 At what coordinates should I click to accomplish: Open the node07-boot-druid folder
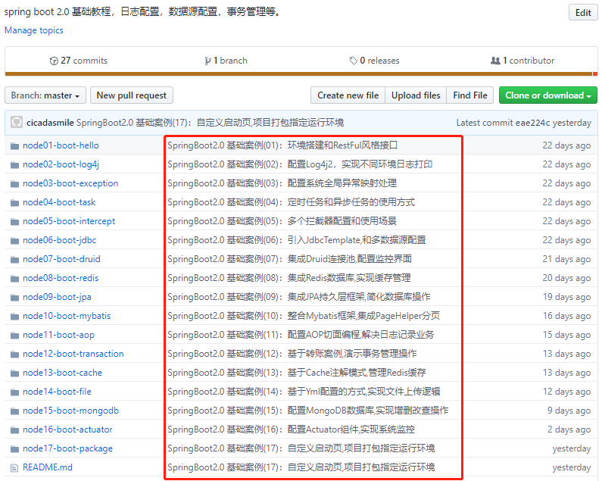coord(61,259)
